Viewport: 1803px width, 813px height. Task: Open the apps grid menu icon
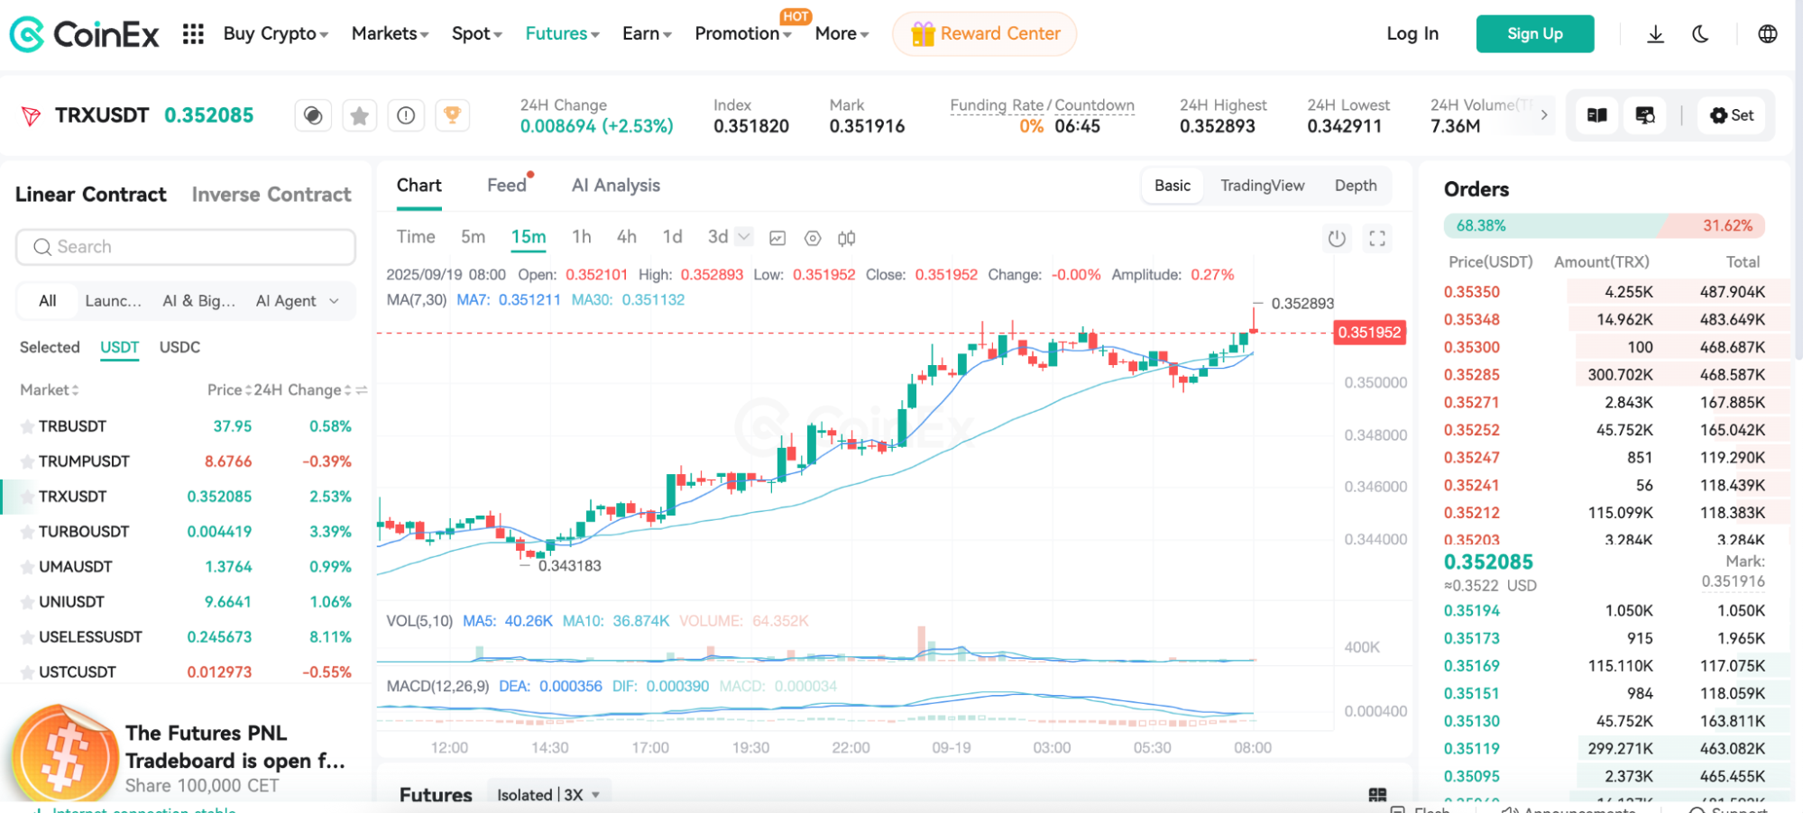193,34
